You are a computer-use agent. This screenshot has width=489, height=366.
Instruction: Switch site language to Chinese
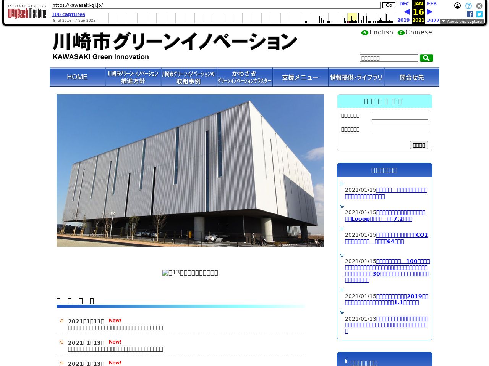(418, 32)
